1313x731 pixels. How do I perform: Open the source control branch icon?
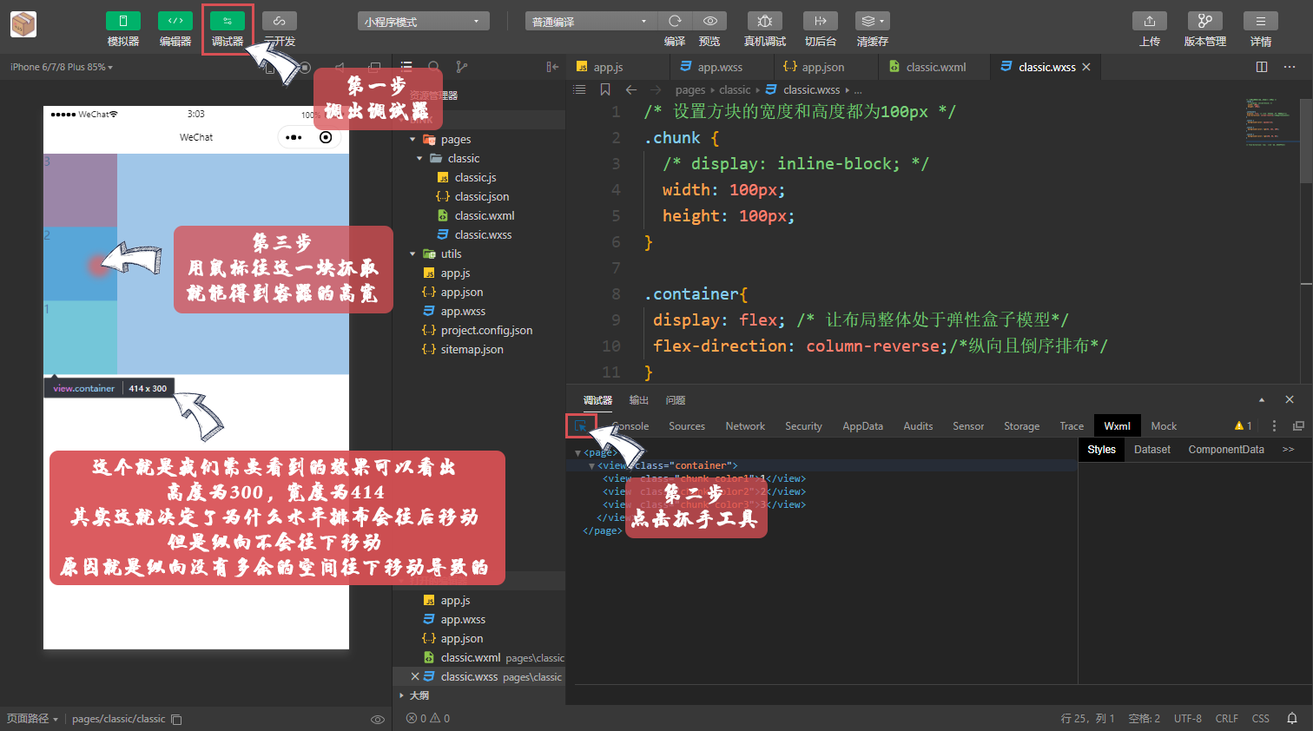click(x=462, y=66)
